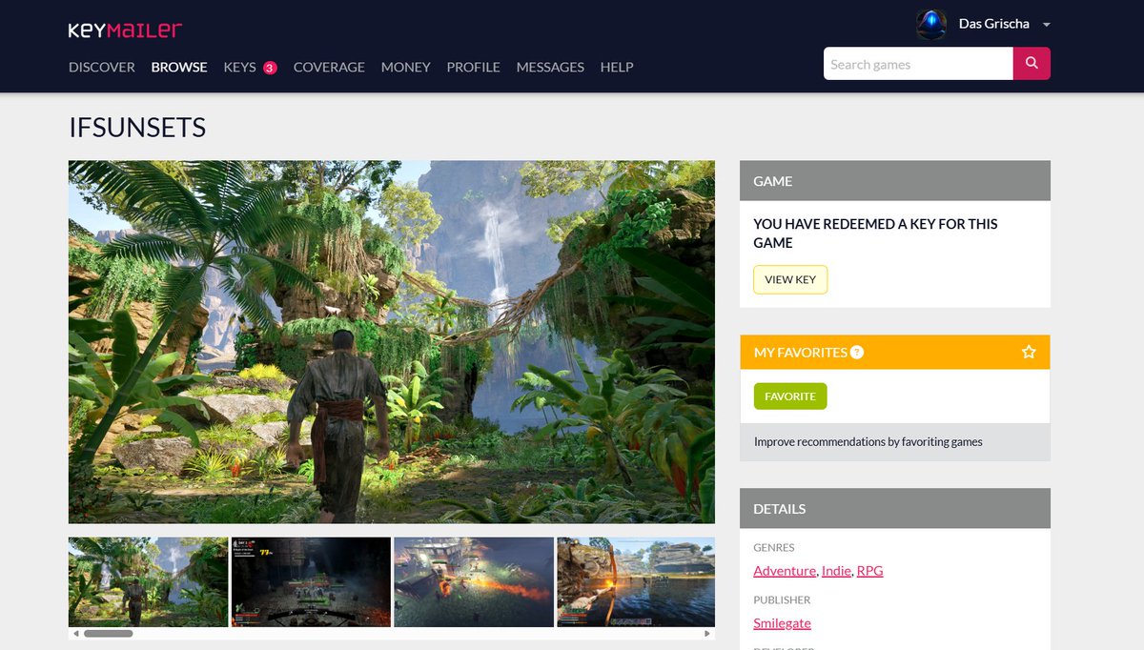Click the thumbnail scrollbar left arrow
Screen dimensions: 1144x650
click(75, 633)
